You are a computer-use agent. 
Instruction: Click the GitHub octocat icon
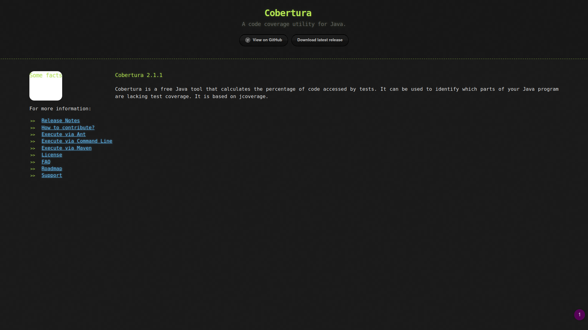pos(248,40)
